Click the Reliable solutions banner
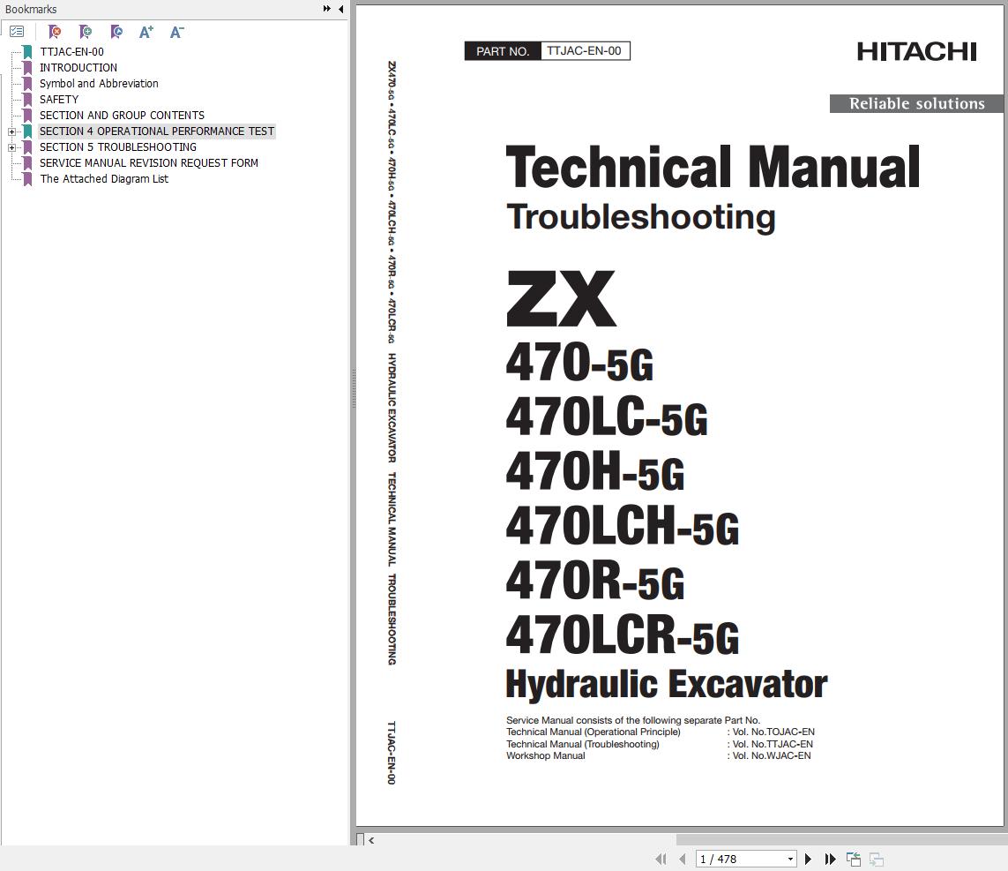The height and width of the screenshot is (871, 1008). tap(916, 103)
